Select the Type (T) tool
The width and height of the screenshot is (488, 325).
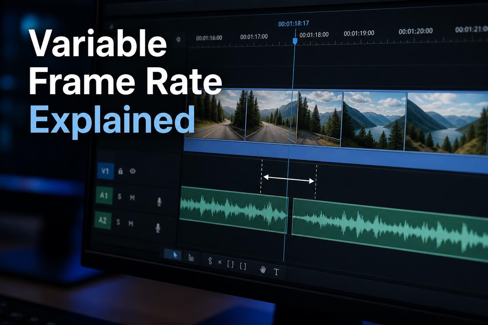[276, 272]
